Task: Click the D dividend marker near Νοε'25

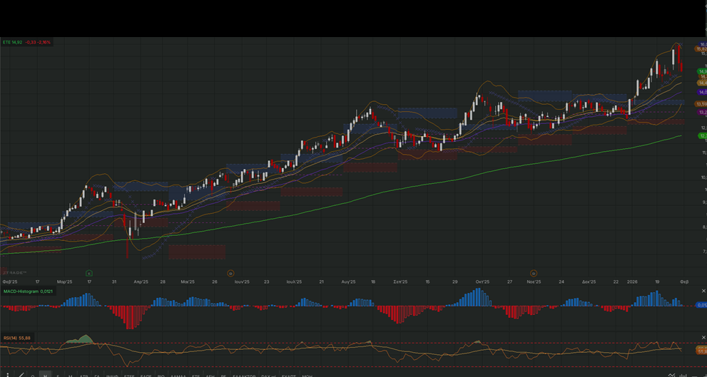Action: [x=534, y=273]
